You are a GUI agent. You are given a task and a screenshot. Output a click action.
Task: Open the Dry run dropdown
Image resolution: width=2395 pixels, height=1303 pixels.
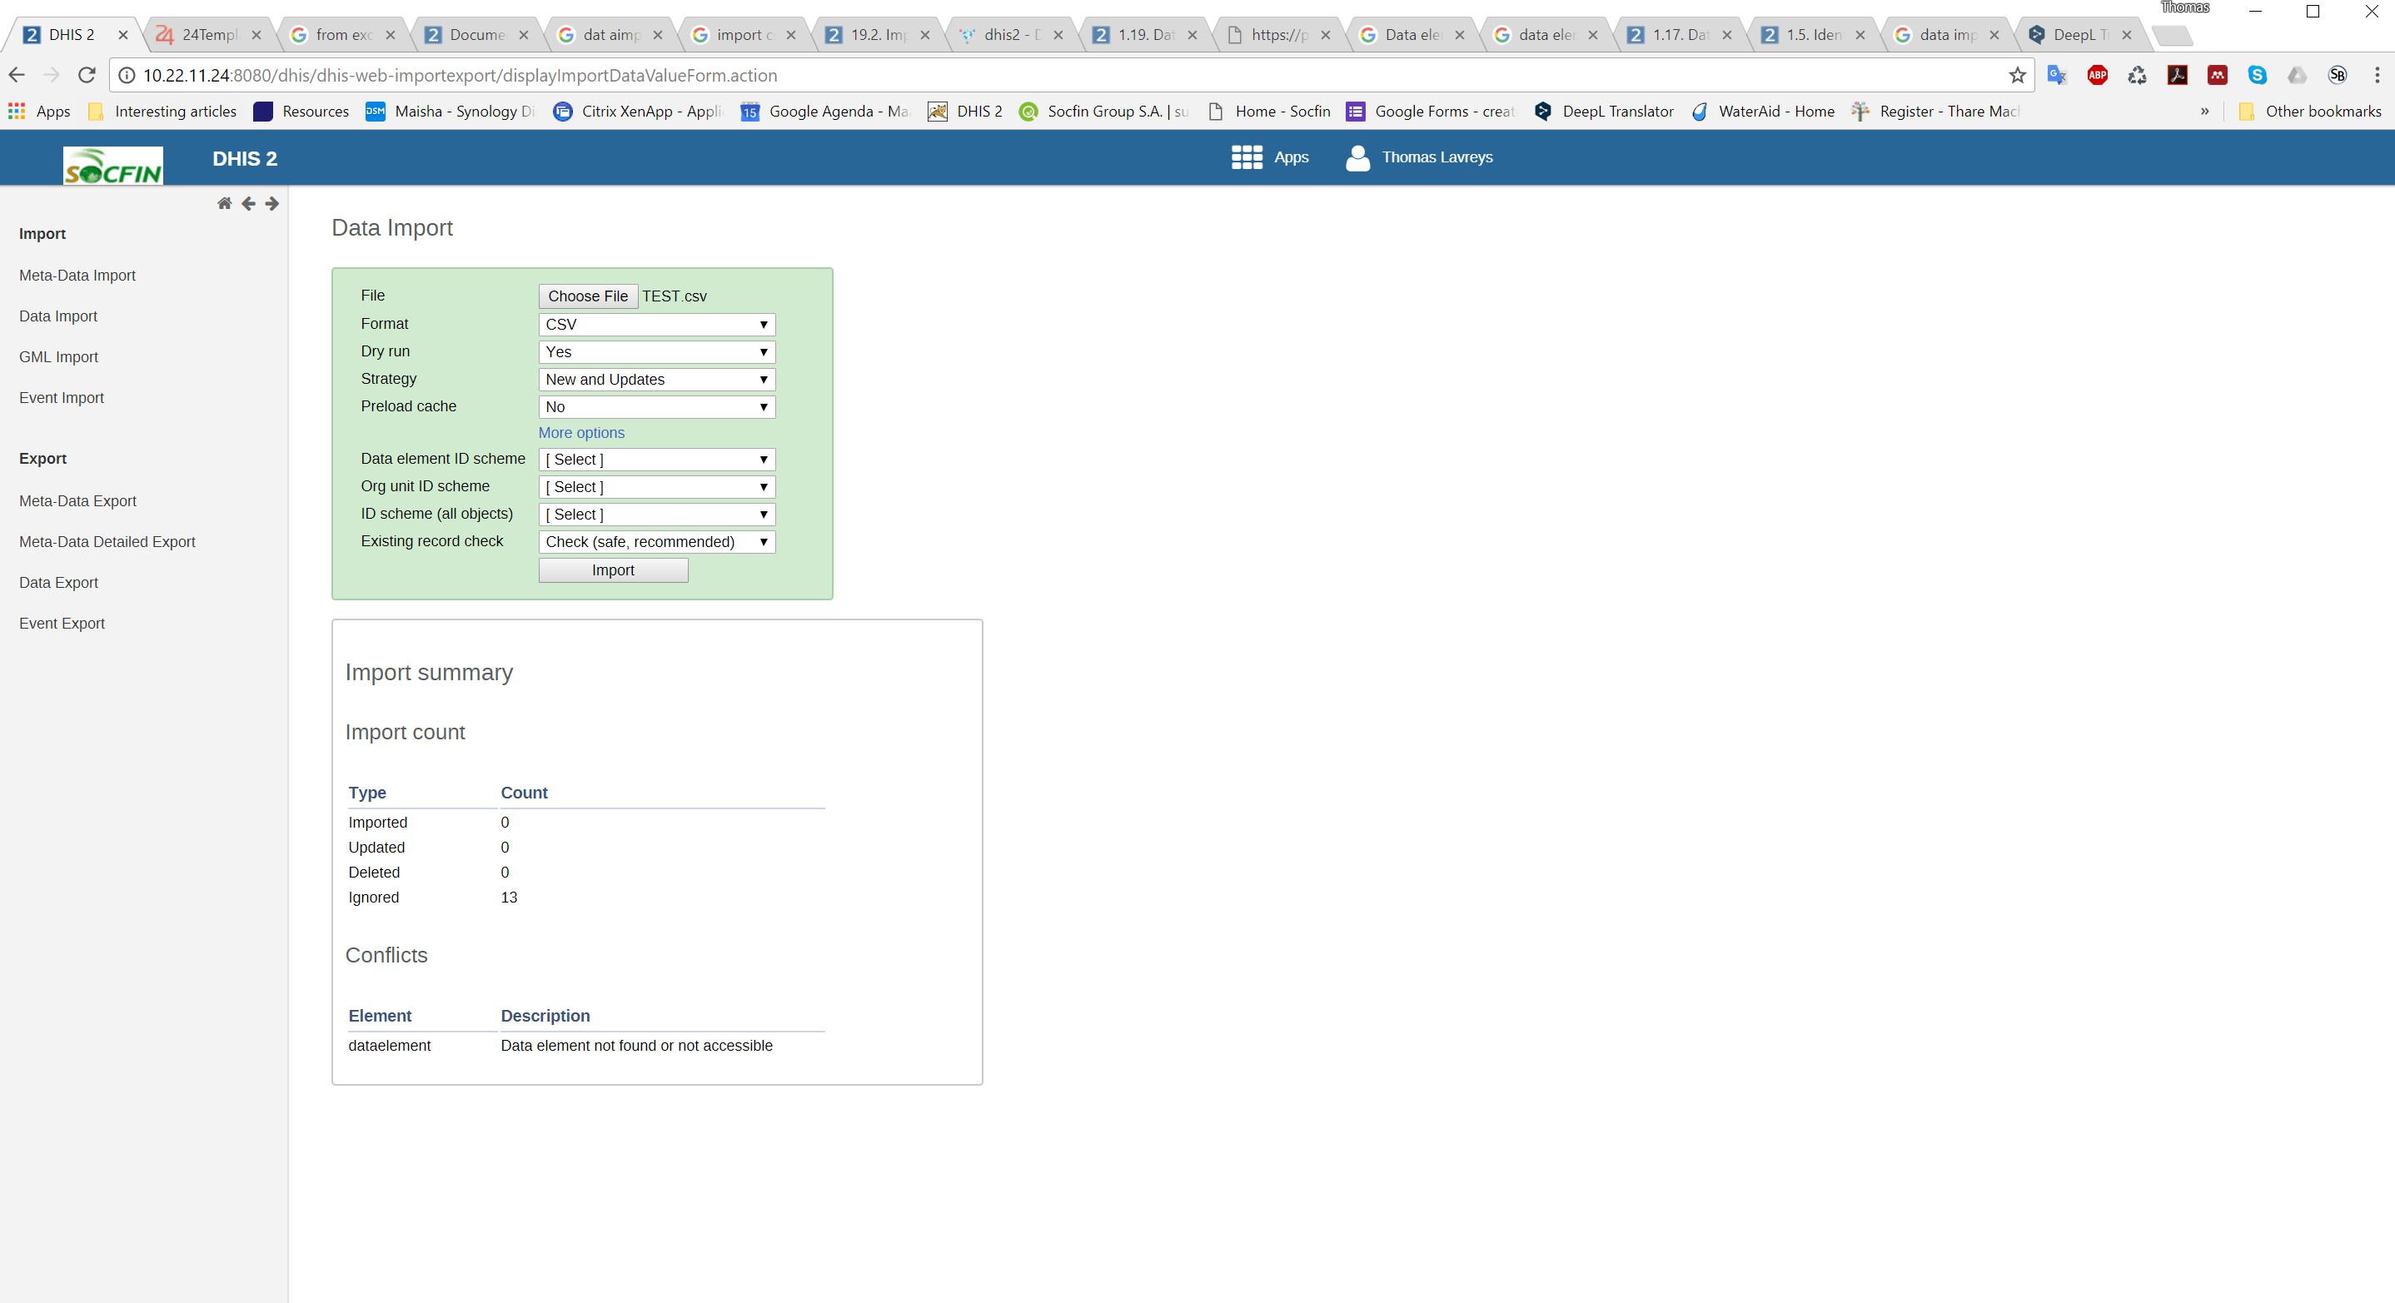(656, 352)
